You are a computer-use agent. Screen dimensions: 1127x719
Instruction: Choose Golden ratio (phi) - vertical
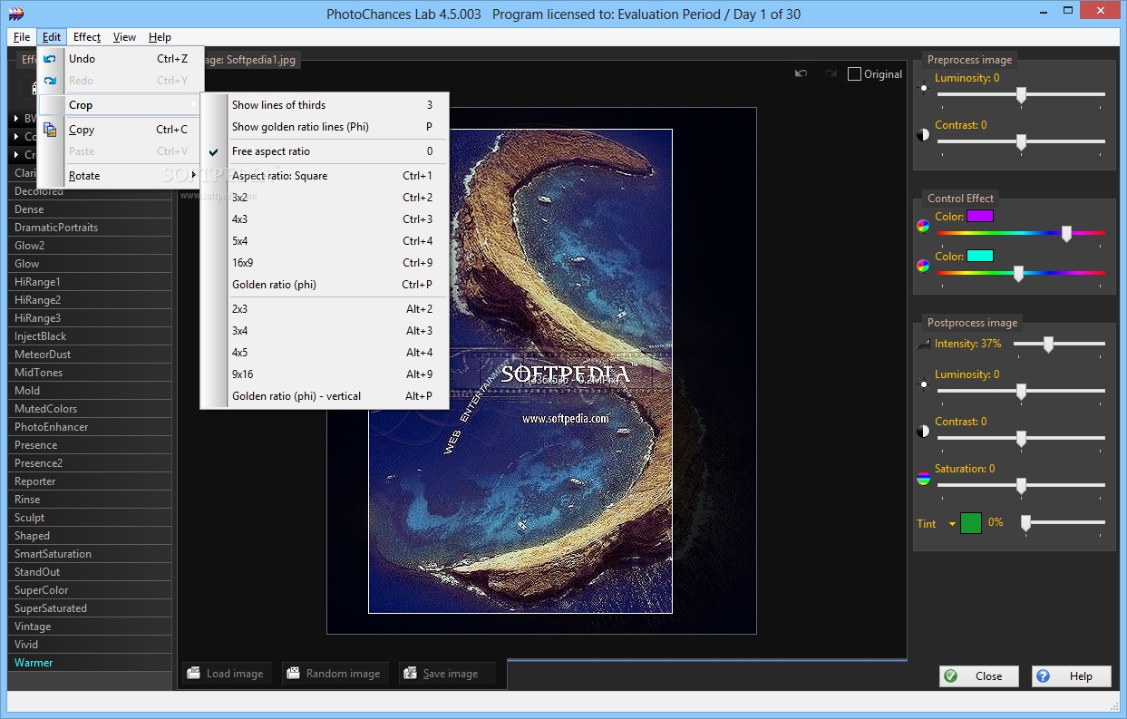point(325,396)
